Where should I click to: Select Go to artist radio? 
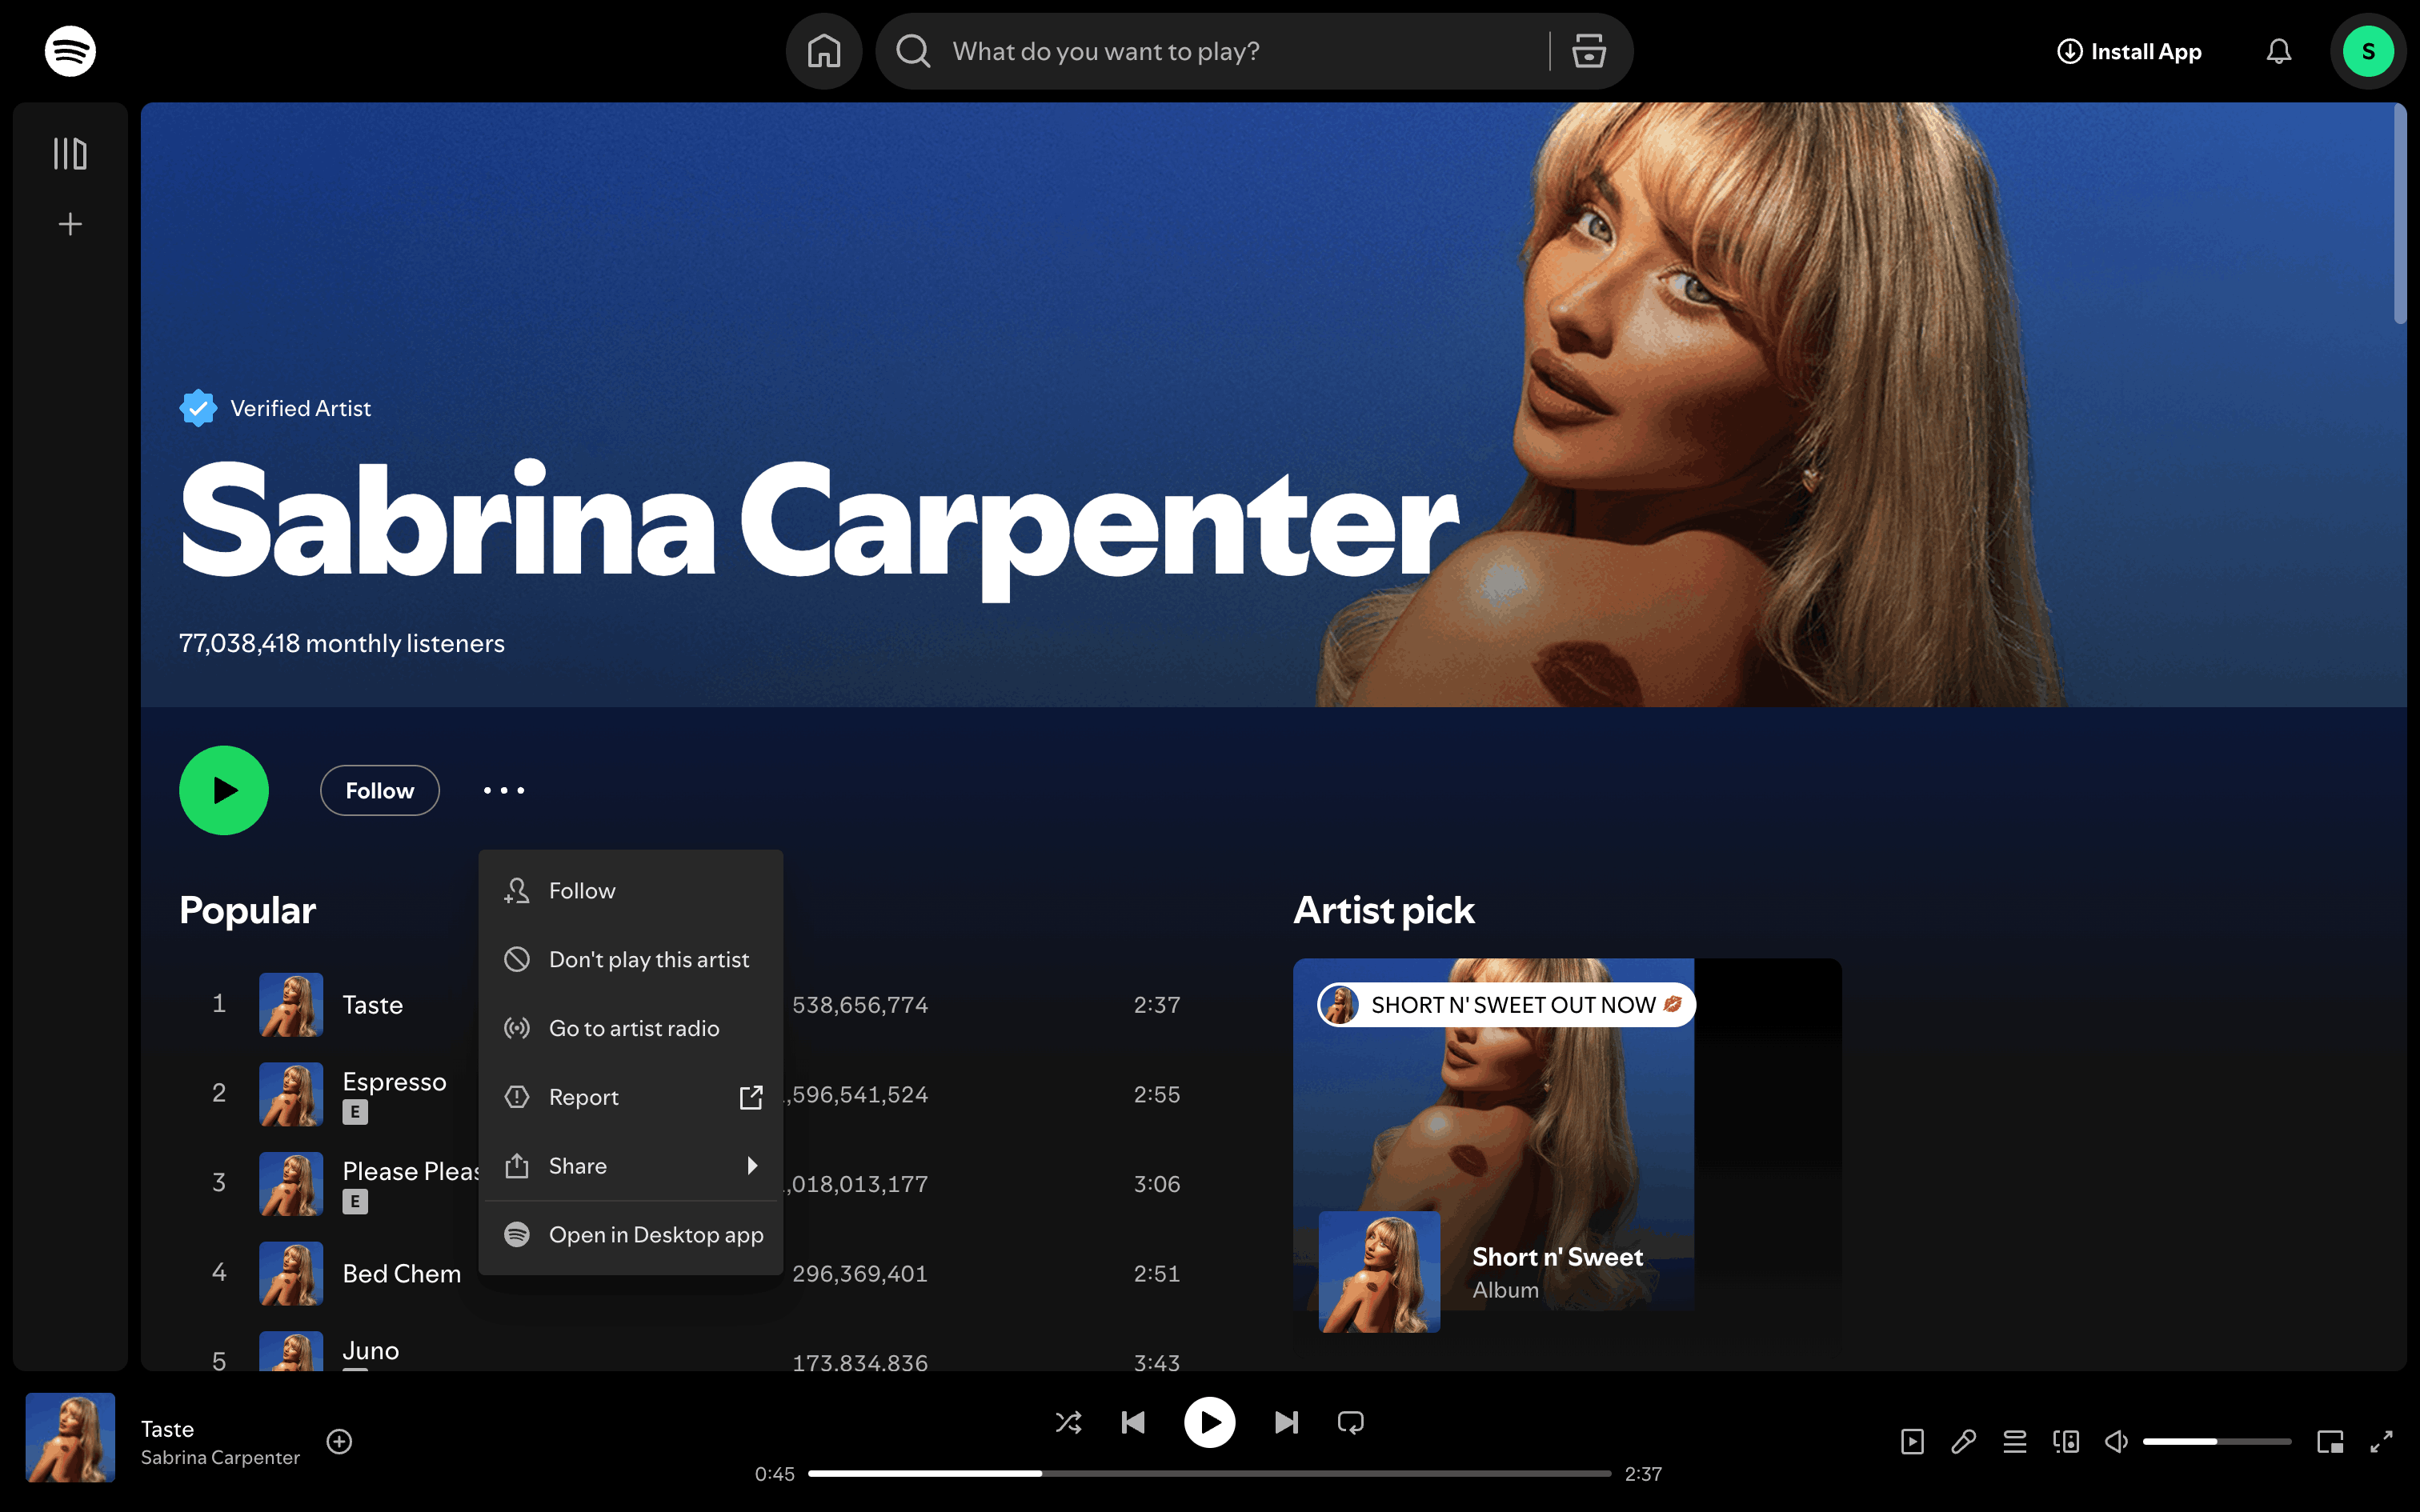(633, 1028)
